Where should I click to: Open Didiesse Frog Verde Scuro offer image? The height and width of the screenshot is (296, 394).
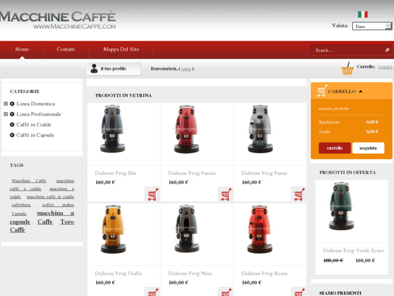[341, 206]
